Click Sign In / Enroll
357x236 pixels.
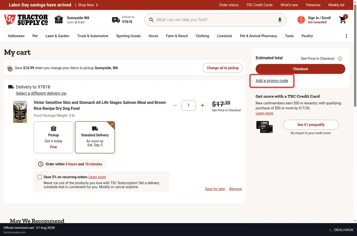point(319,18)
